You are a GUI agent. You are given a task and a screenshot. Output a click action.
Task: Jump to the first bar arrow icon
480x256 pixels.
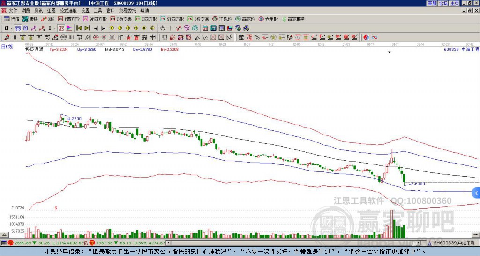79,28
